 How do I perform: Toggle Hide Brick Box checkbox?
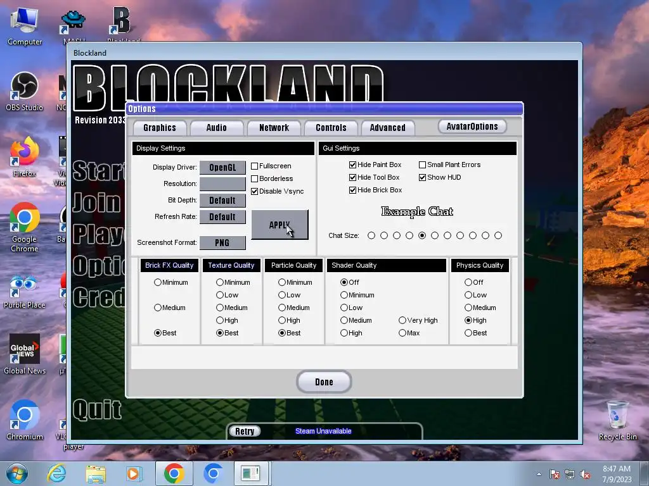point(352,190)
